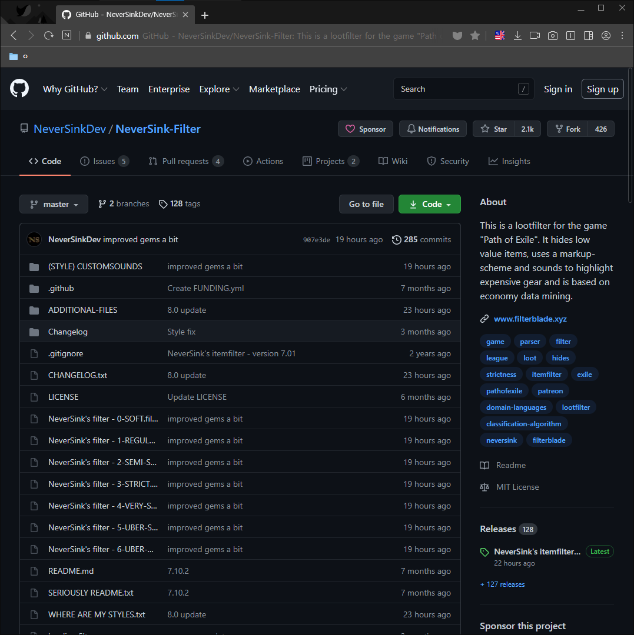Click the Brave shield icon
Screen dimensions: 634x635
457,36
